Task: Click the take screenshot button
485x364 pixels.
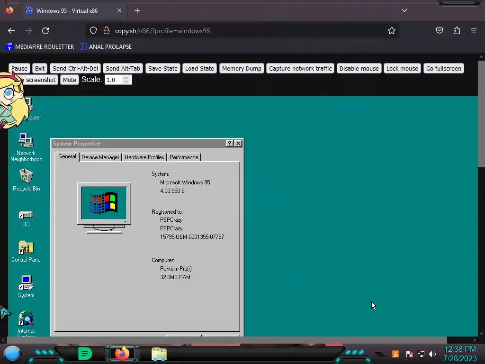Action: [40, 80]
